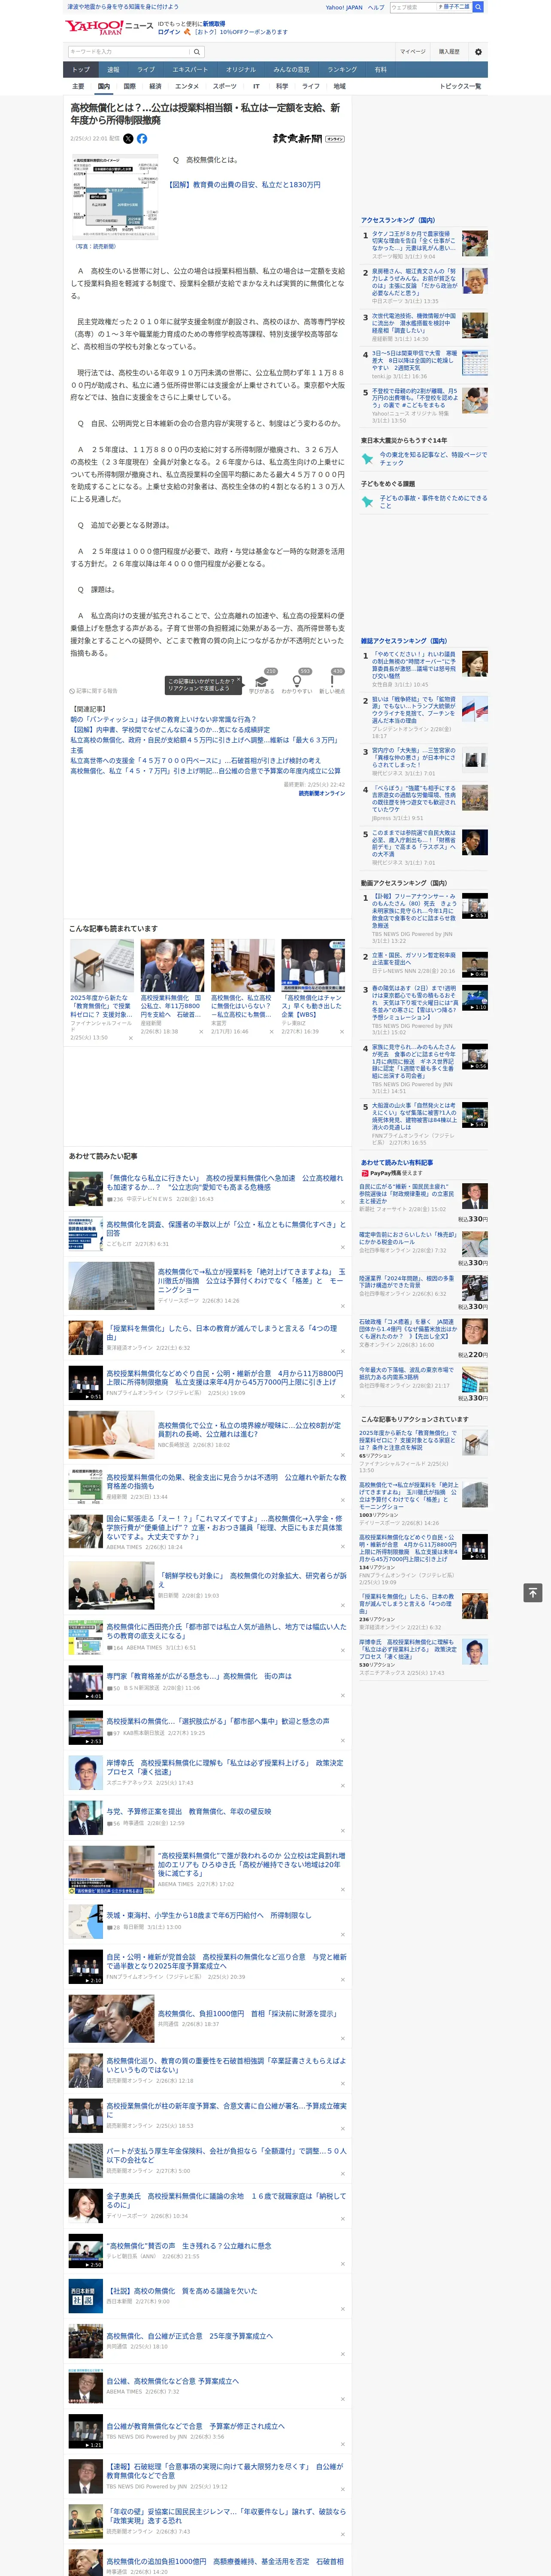Image resolution: width=551 pixels, height=2576 pixels.
Task: Click the ログイン link
Action: (169, 32)
